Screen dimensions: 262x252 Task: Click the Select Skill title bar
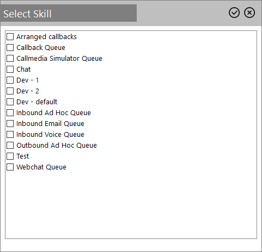tap(68, 13)
